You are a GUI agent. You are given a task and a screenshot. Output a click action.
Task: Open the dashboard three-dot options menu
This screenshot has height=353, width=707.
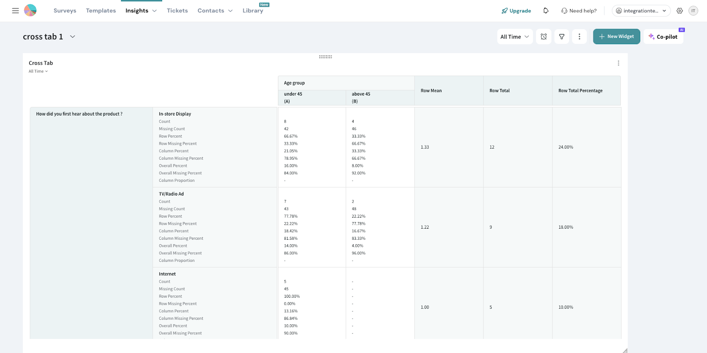tap(579, 37)
